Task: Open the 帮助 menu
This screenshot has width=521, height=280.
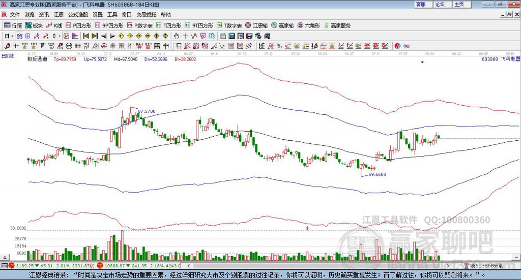Action: (165, 15)
